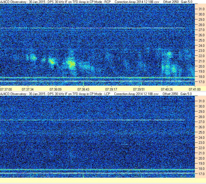Click the 19.0 frequency label in LCP panel

pos(201,163)
